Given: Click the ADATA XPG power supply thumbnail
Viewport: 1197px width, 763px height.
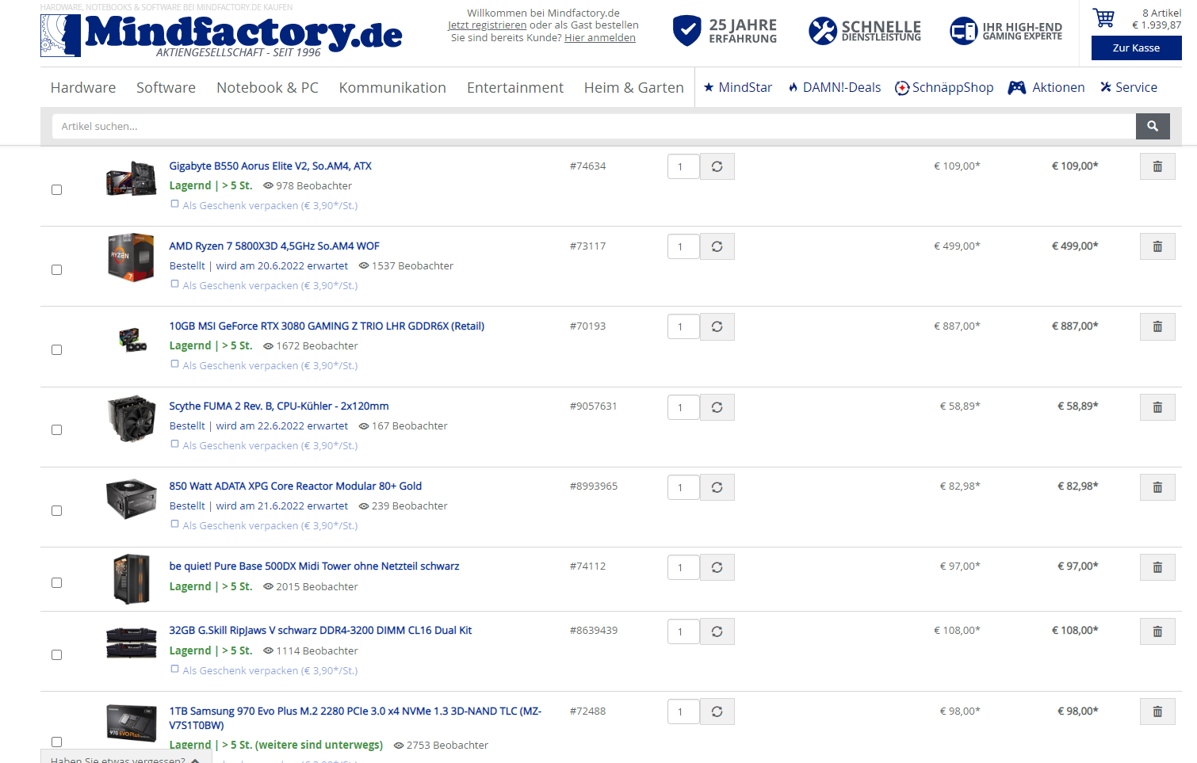Looking at the screenshot, I should tap(132, 498).
